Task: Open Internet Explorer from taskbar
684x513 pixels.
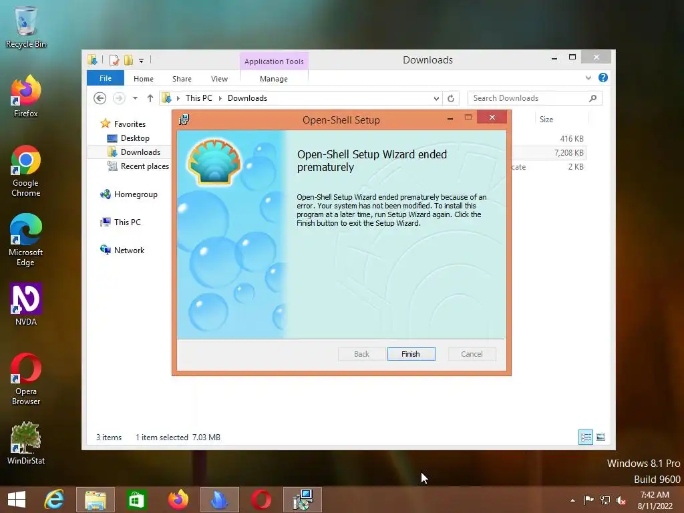Action: coord(54,500)
